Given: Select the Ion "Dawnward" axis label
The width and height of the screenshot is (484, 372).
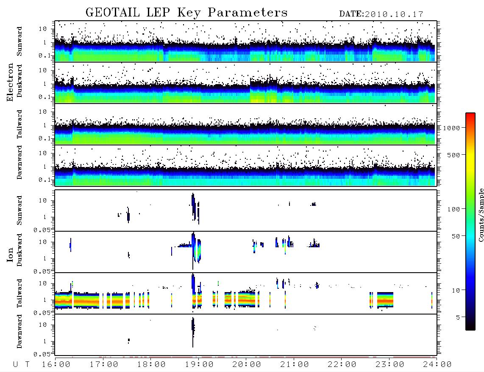Looking at the screenshot, I should pyautogui.click(x=19, y=331).
